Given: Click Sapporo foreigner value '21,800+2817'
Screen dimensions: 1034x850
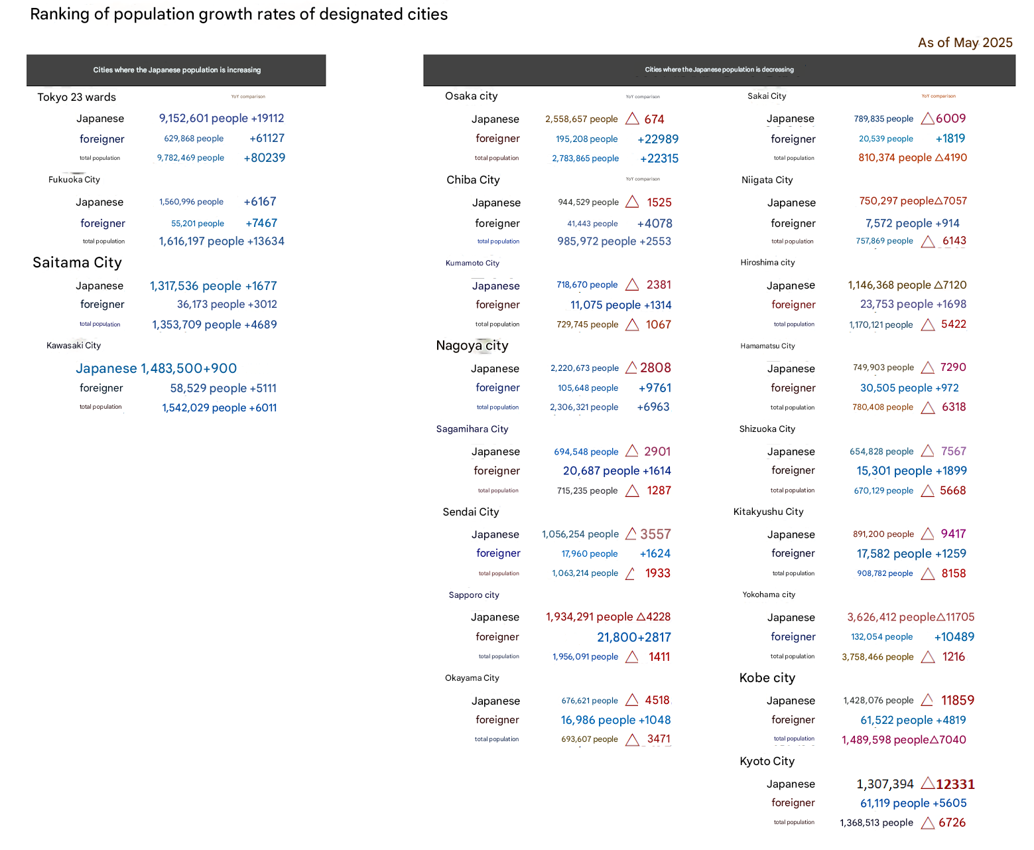Looking at the screenshot, I should [x=634, y=638].
